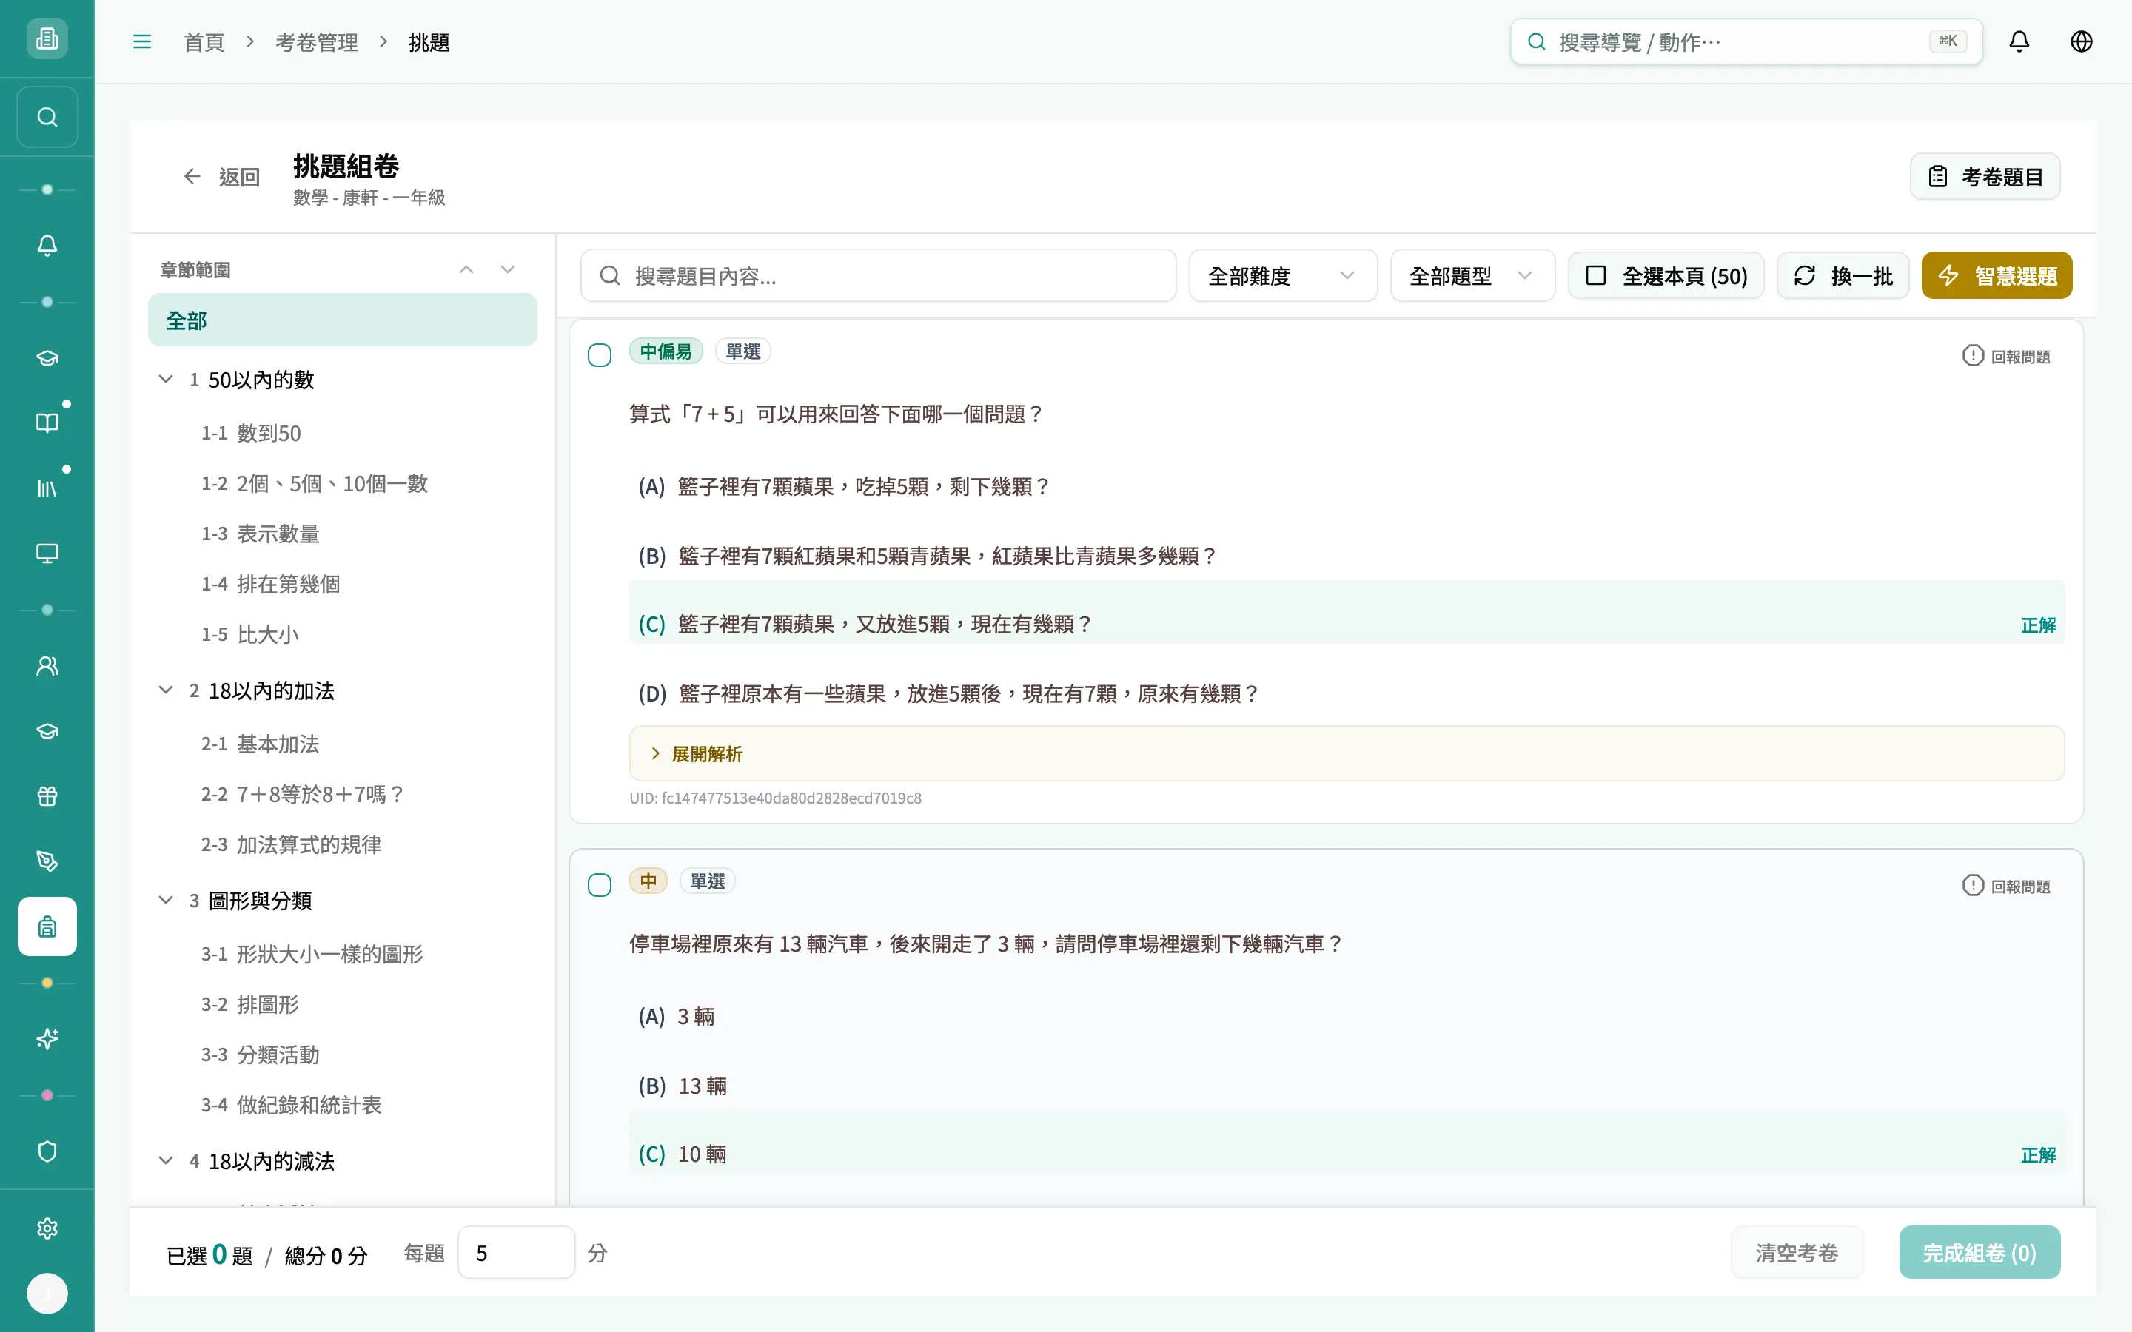
Task: Open the library shelves icon in sidebar
Action: click(x=47, y=488)
